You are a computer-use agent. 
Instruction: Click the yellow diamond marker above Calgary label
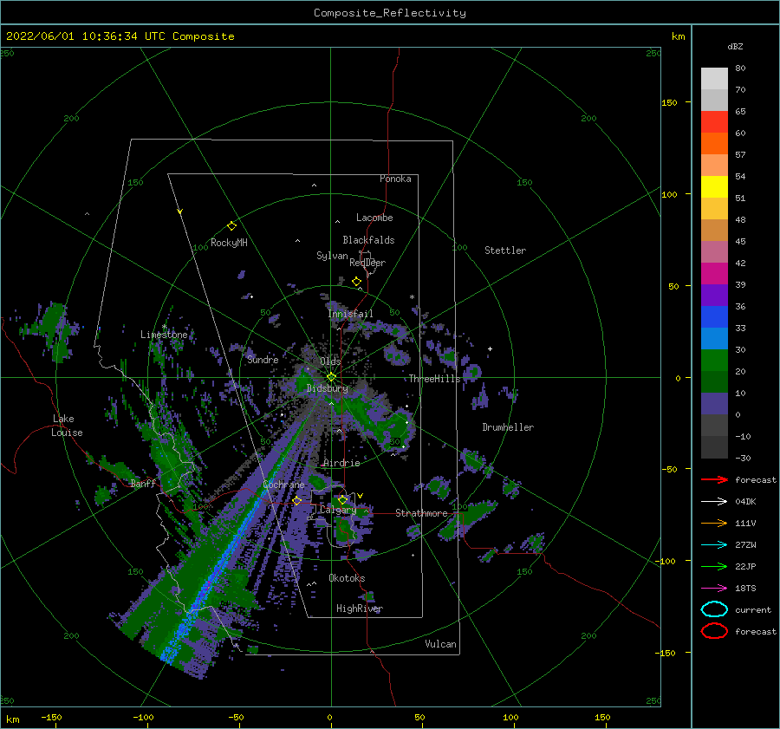342,499
